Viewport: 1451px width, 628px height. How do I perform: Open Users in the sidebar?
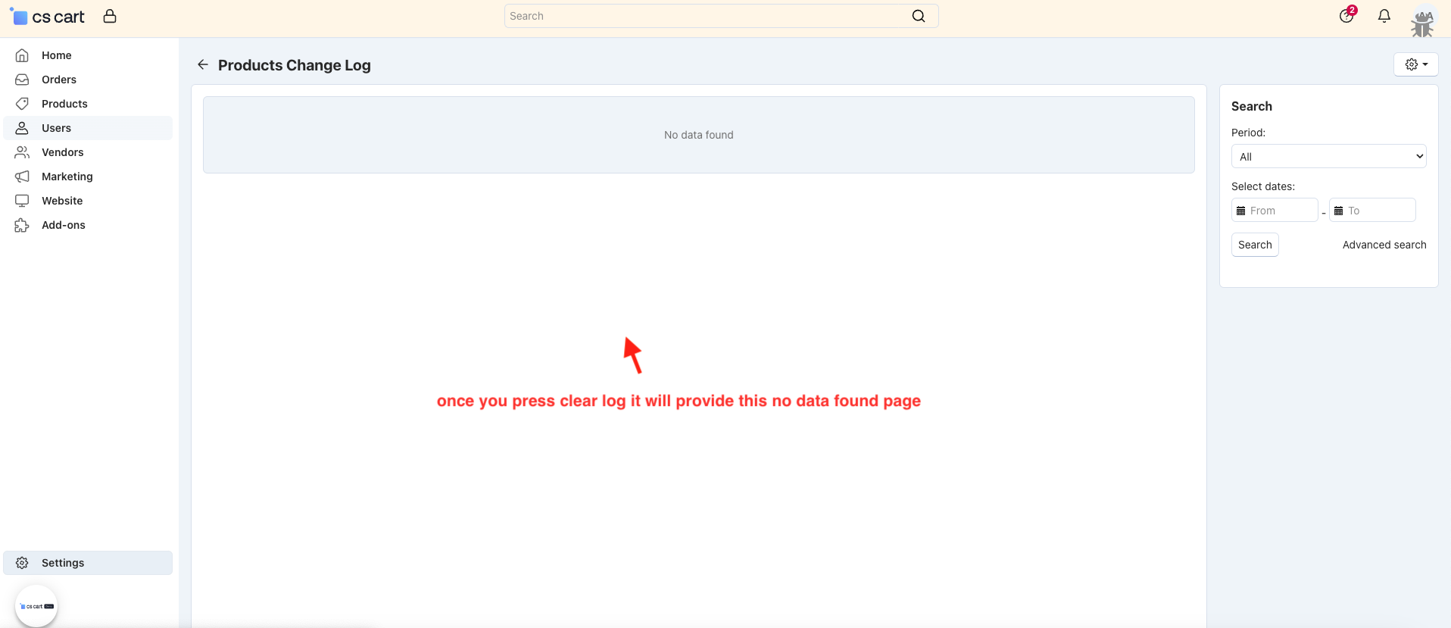coord(88,128)
